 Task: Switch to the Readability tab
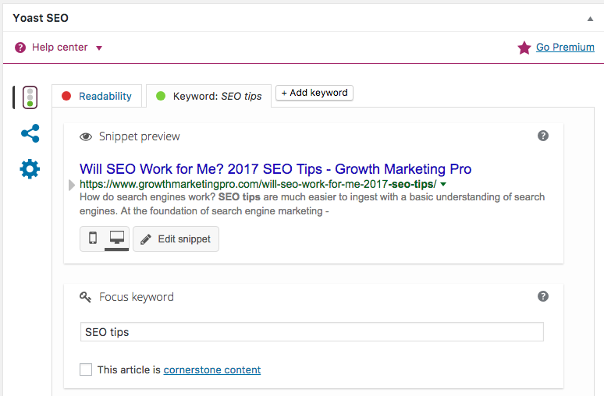pos(97,96)
